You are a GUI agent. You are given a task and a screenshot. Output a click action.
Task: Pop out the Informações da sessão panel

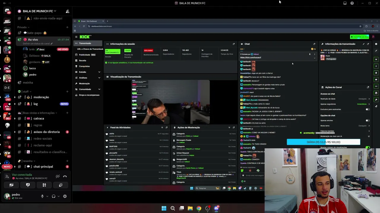(234, 44)
